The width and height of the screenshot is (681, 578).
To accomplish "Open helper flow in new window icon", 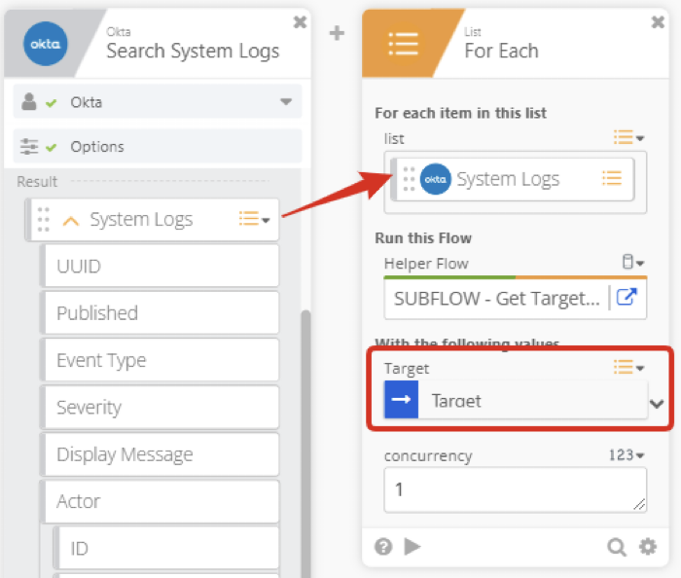I will tap(627, 298).
